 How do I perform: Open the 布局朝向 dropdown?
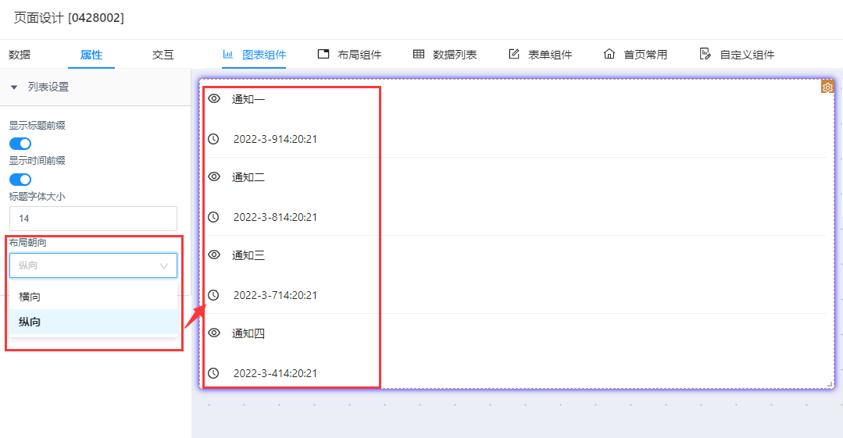pos(93,265)
